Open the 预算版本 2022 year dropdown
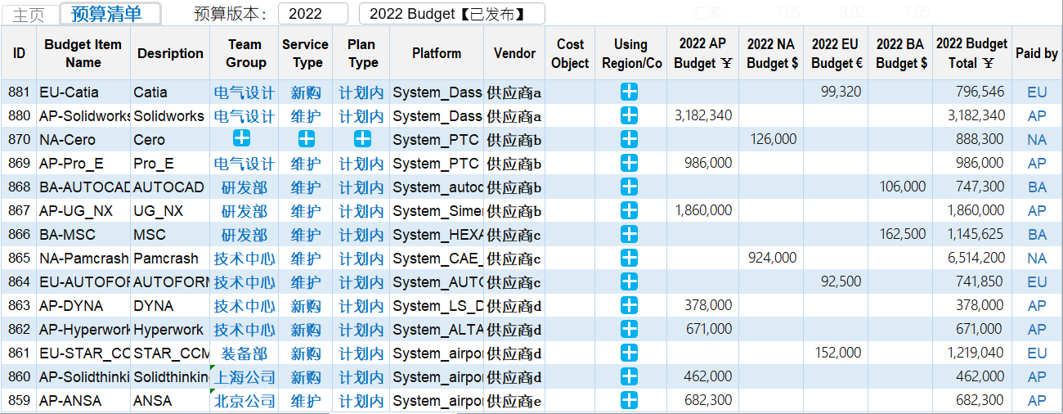This screenshot has width=1063, height=414. click(x=313, y=14)
